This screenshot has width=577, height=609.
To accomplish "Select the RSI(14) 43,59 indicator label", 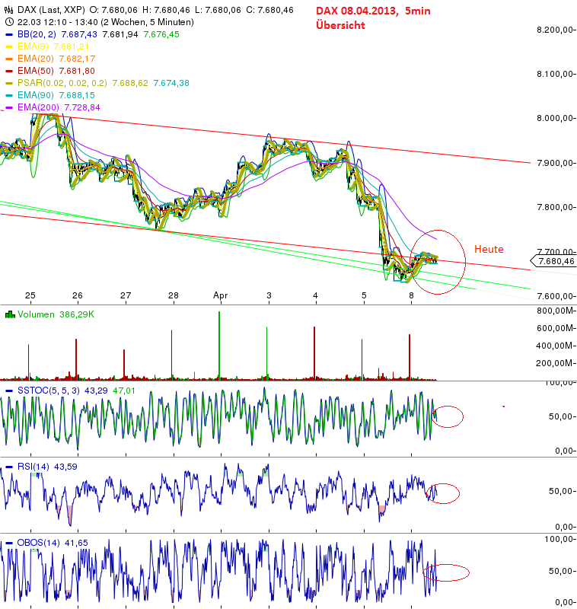I will [47, 467].
